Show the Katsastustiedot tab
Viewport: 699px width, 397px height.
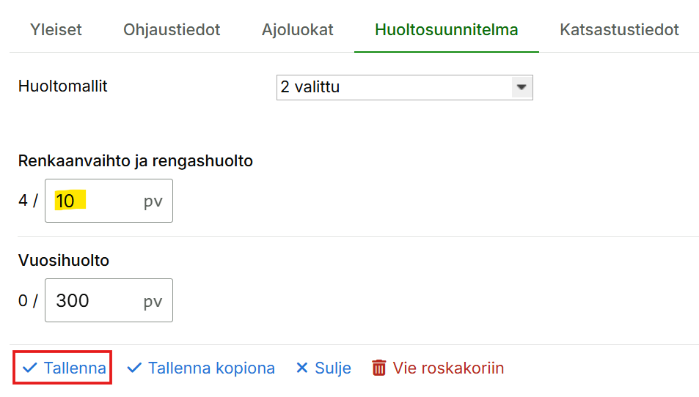click(x=619, y=30)
